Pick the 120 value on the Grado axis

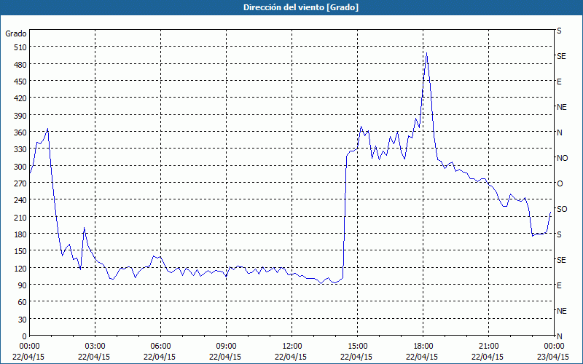[x=20, y=268]
